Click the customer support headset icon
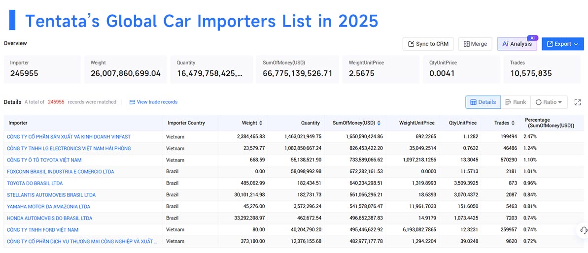 (583, 230)
